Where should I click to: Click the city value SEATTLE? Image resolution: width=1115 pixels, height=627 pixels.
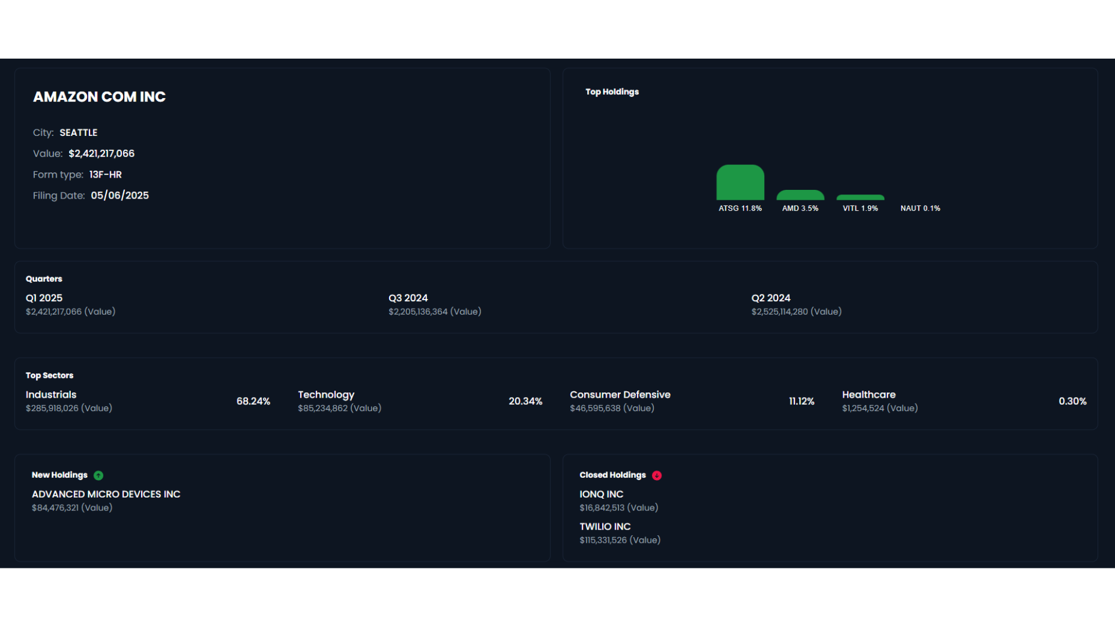point(78,132)
